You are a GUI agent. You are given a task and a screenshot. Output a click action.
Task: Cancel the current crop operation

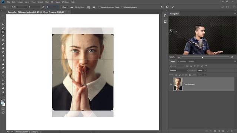point(167,7)
